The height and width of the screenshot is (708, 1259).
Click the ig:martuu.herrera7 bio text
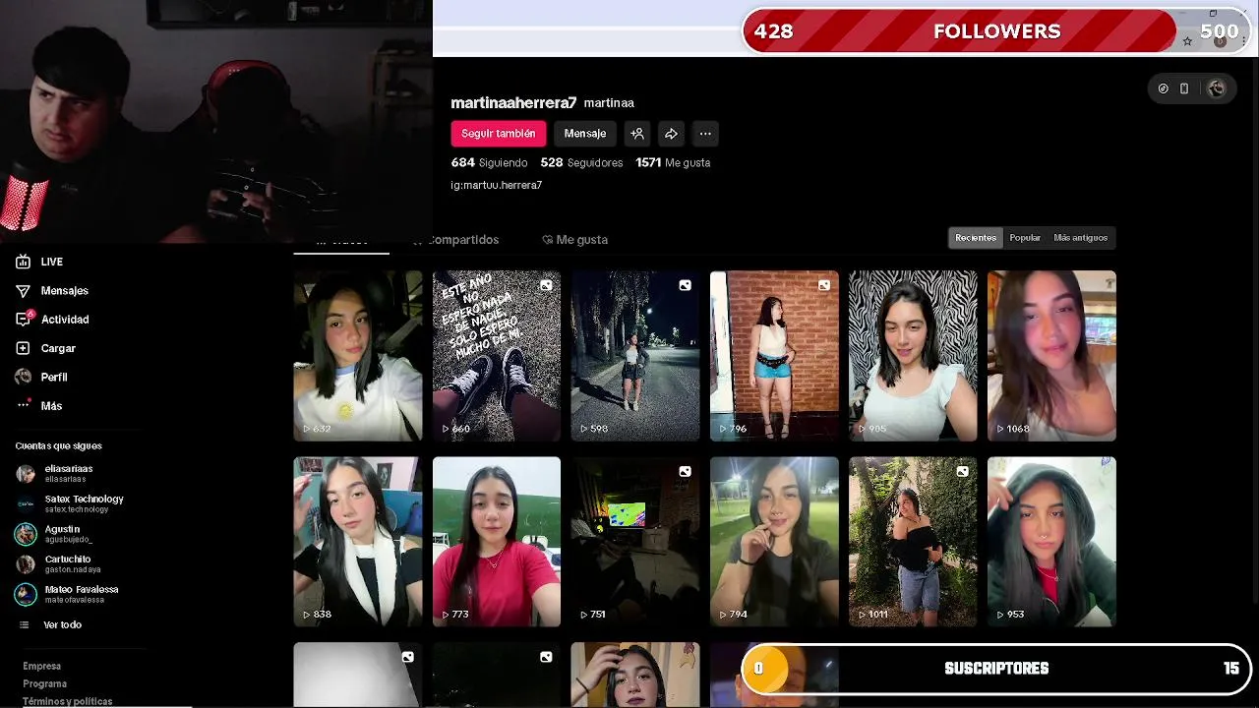[x=497, y=185]
